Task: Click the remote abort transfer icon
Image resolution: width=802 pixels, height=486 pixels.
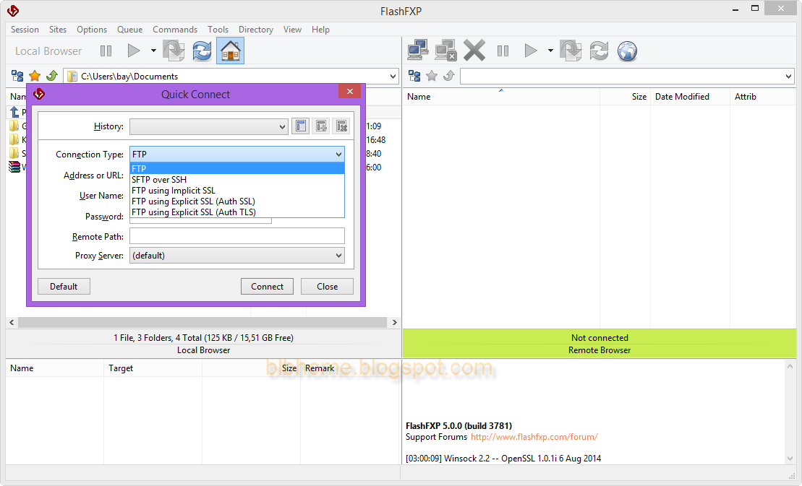Action: 571,51
